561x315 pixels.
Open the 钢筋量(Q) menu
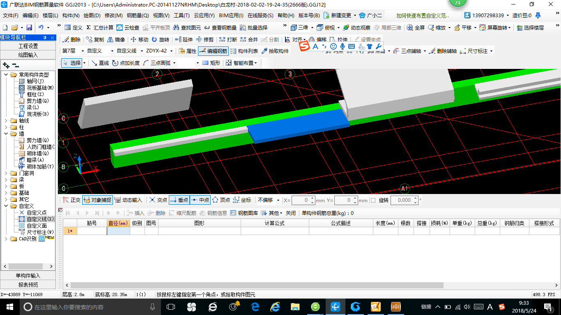[x=138, y=16]
